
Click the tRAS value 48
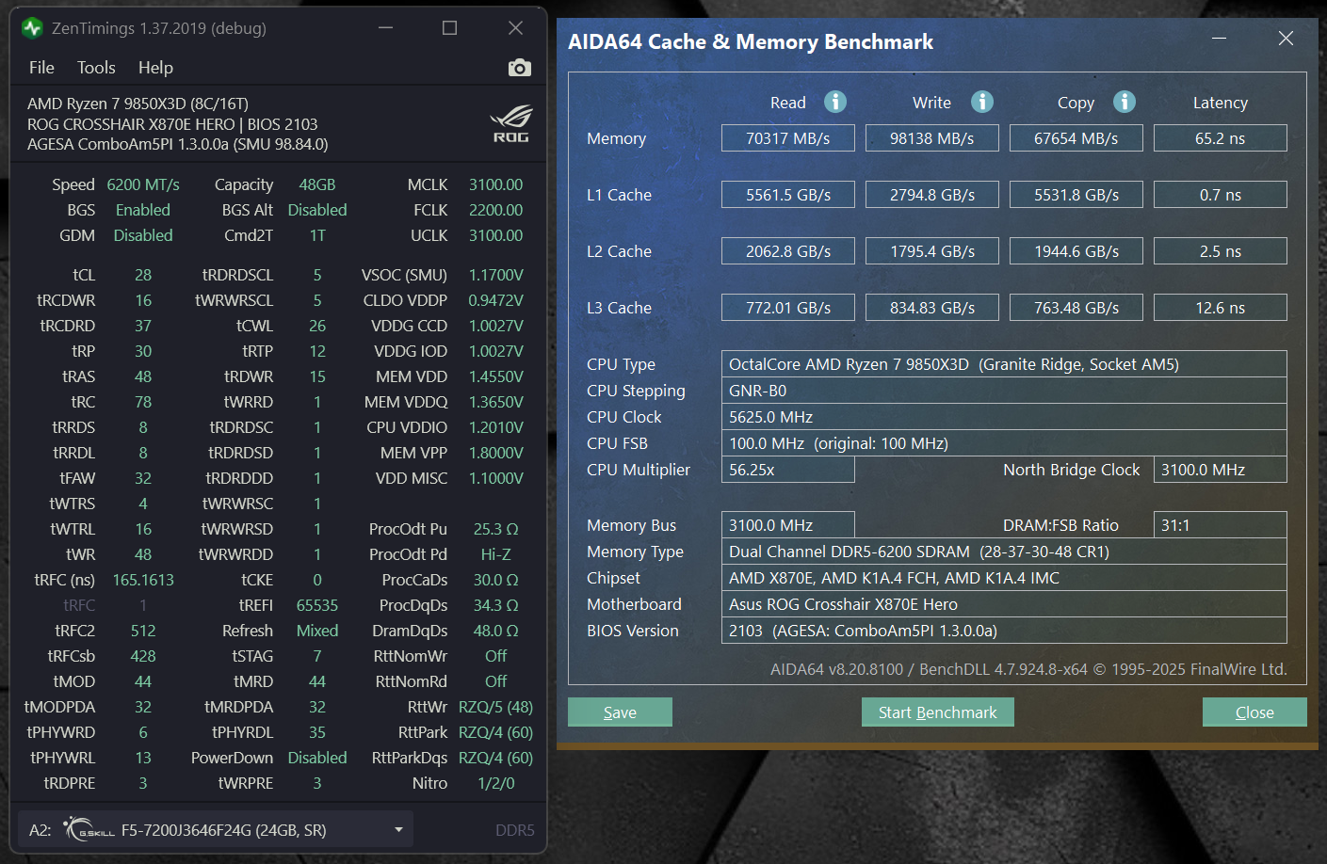[x=143, y=376]
